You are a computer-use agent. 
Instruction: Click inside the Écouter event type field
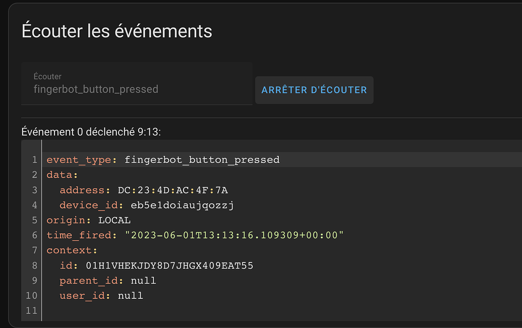(136, 89)
